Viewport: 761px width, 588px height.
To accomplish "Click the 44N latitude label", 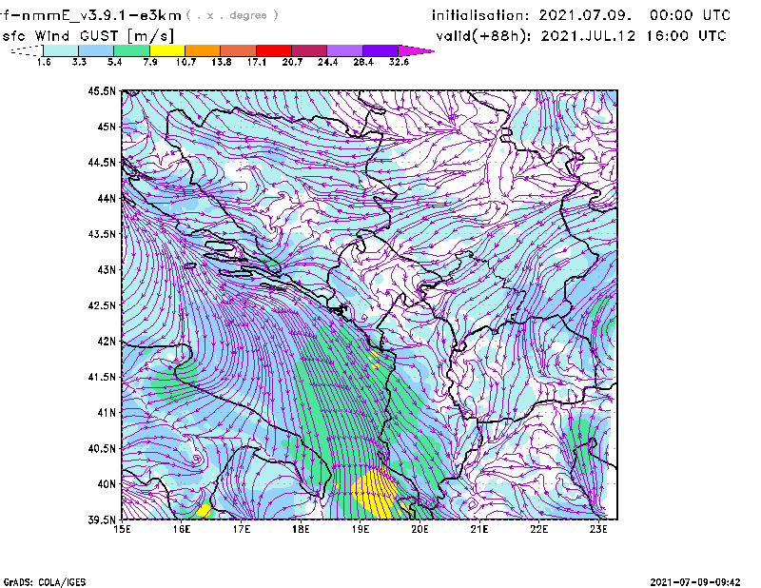I will 107,198.
